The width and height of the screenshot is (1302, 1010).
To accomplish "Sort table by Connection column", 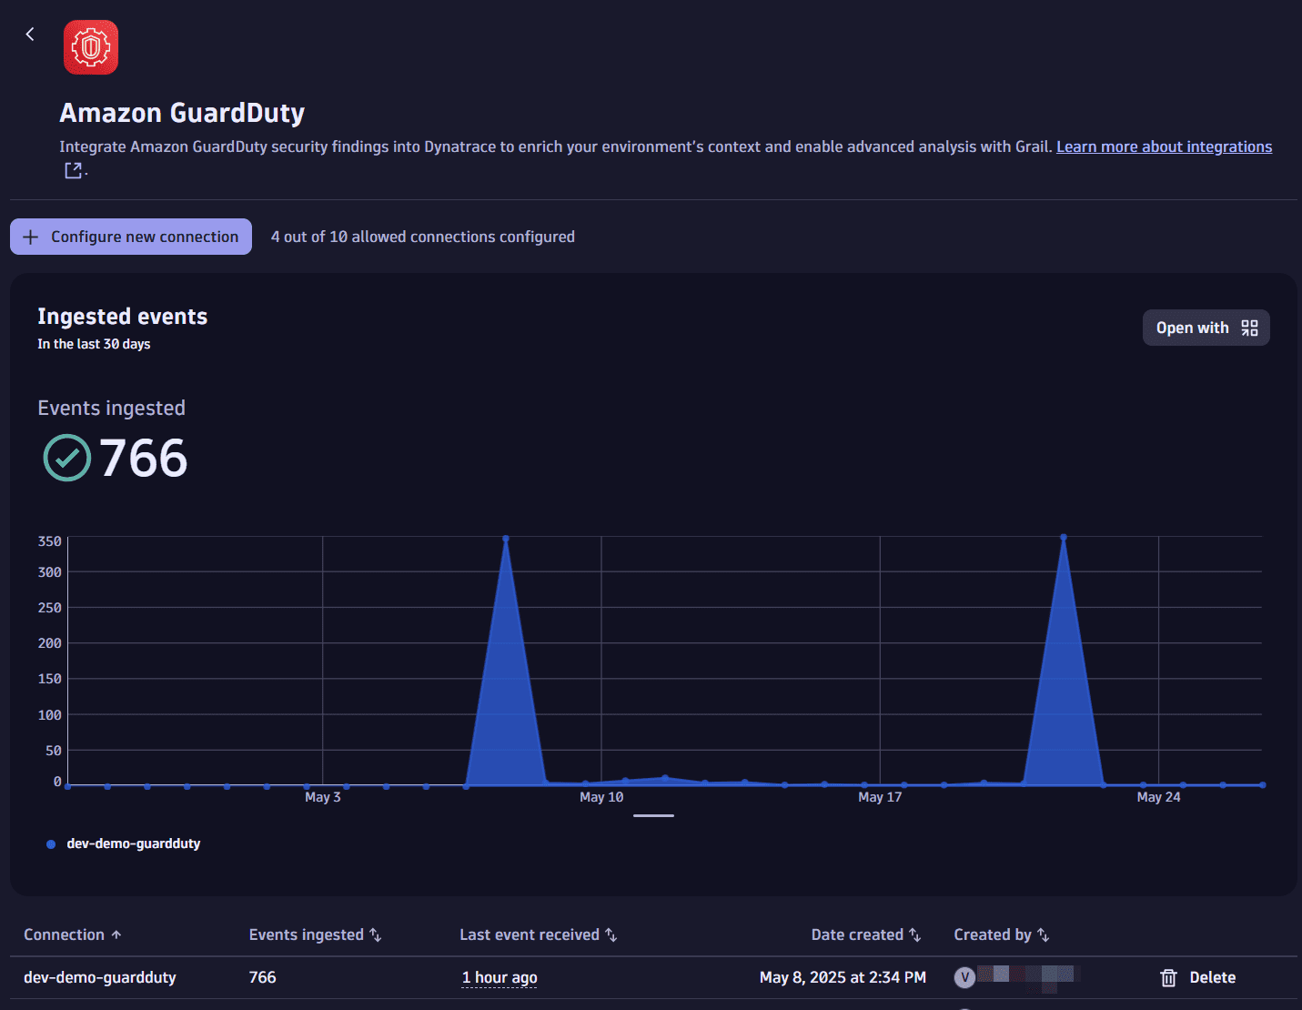I will click(x=73, y=934).
